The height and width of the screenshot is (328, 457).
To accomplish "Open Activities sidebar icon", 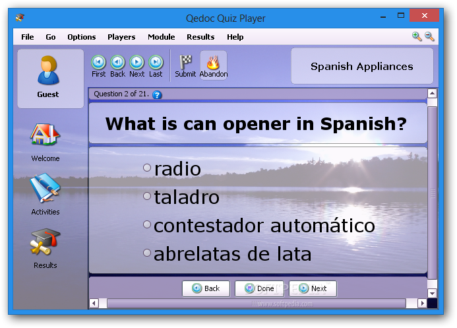I will pyautogui.click(x=46, y=188).
